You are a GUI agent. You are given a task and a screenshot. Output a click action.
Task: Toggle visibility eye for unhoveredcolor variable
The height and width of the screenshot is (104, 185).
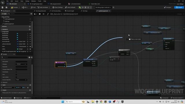(x=30, y=44)
